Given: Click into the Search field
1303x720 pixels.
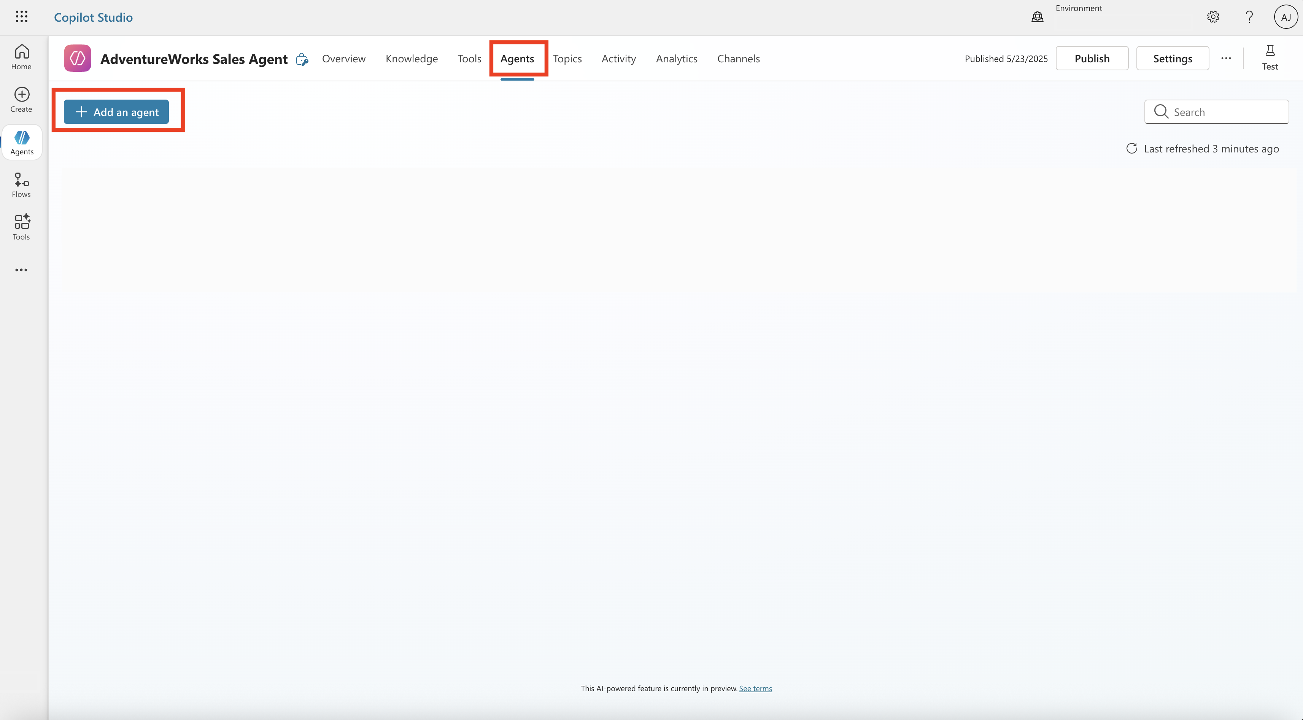Looking at the screenshot, I should click(x=1216, y=112).
